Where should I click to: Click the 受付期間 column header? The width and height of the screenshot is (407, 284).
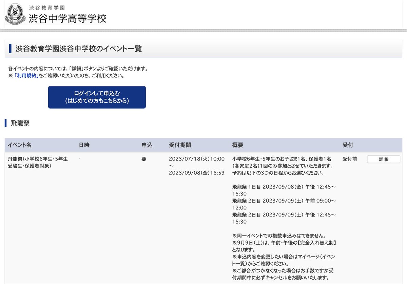point(180,145)
